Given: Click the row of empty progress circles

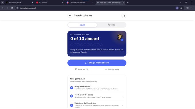Looking at the screenshot, I should [87, 45].
